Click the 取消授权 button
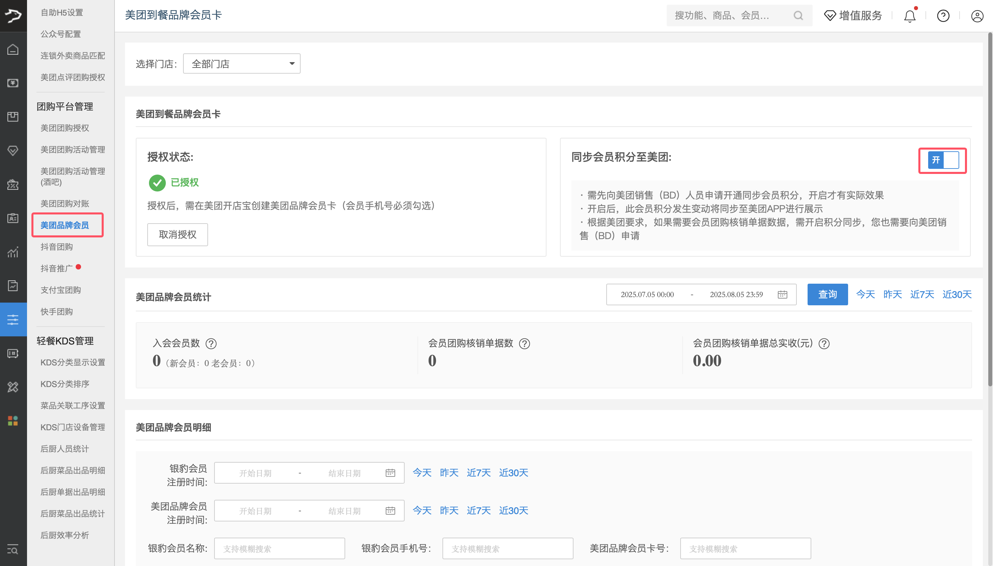This screenshot has height=566, width=993. point(177,234)
